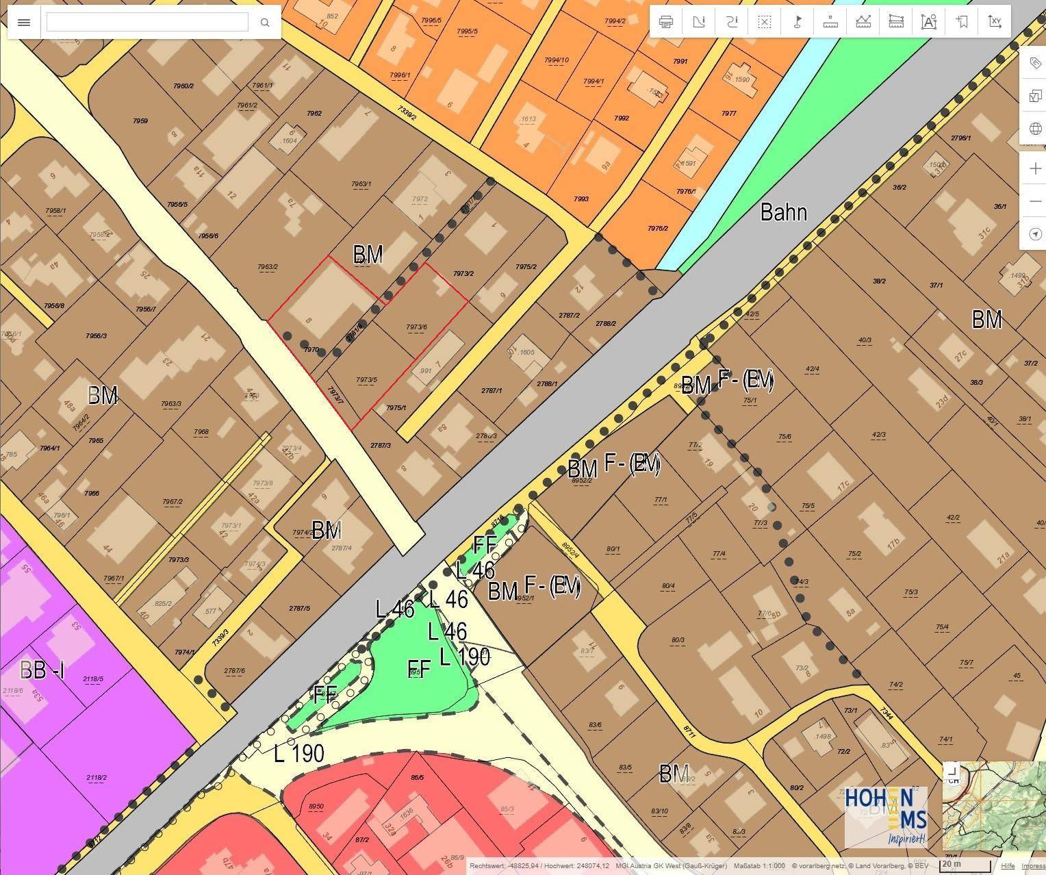The image size is (1046, 875).
Task: Click the Rechtswert/Hochwert coordinate readout
Action: pyautogui.click(x=539, y=866)
